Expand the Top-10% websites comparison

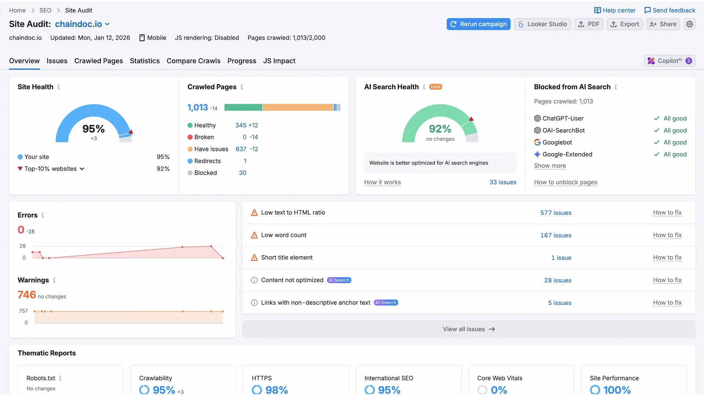(81, 169)
